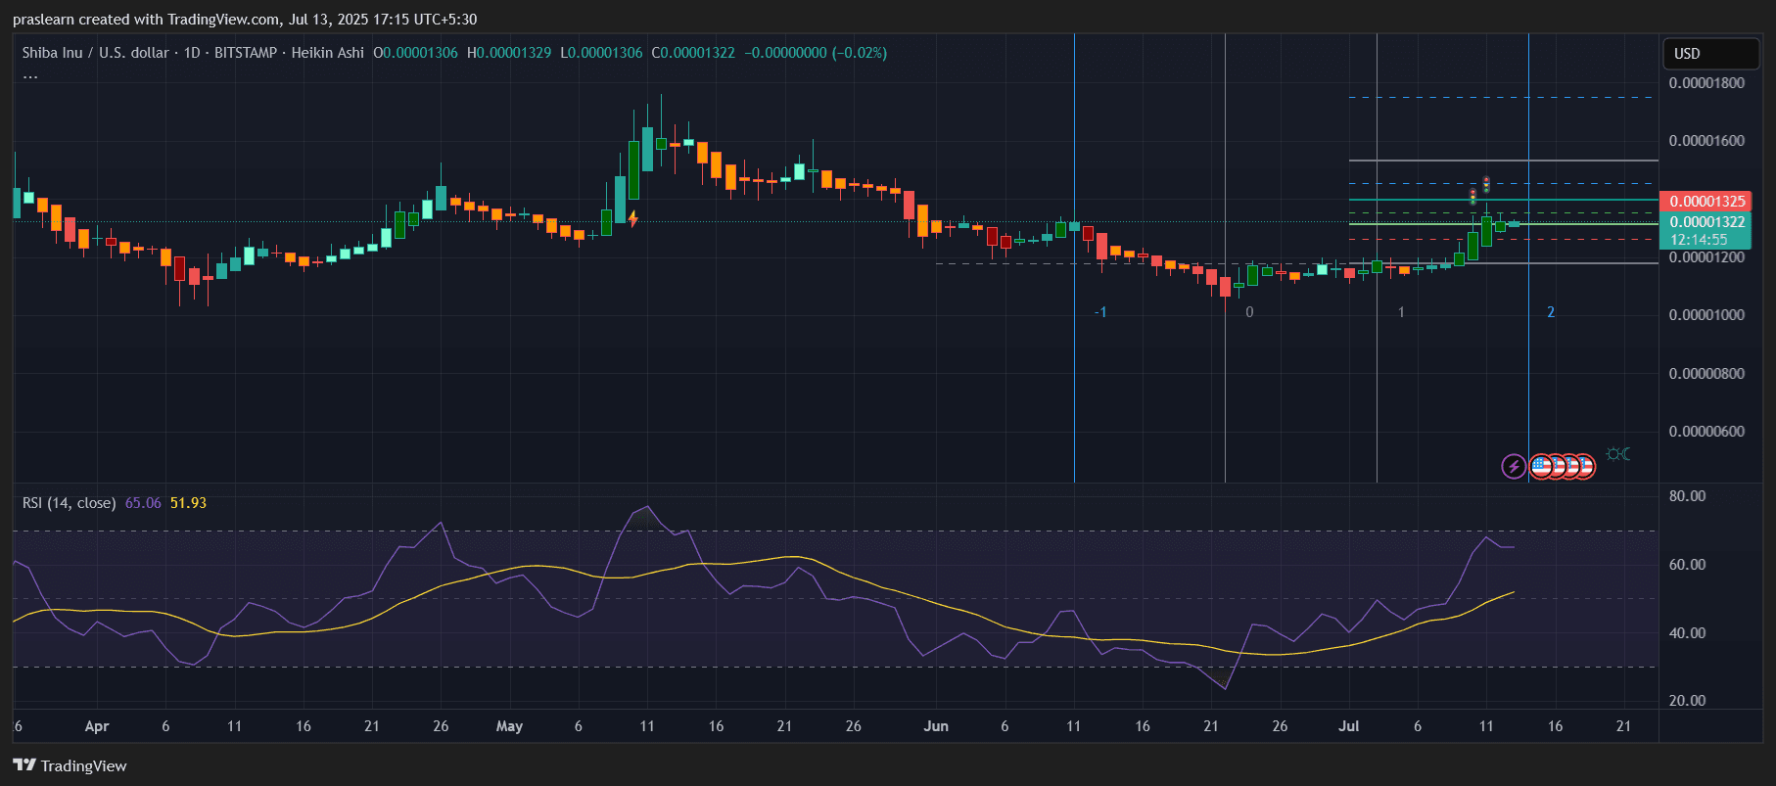Click the upper traffic light signal icon
The height and width of the screenshot is (786, 1776).
pyautogui.click(x=1485, y=183)
